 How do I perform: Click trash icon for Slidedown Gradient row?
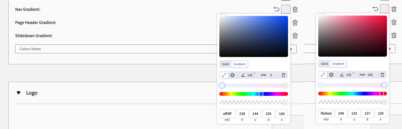coord(295,36)
